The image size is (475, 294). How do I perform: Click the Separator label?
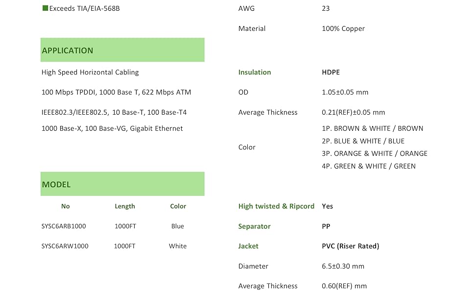[254, 226]
